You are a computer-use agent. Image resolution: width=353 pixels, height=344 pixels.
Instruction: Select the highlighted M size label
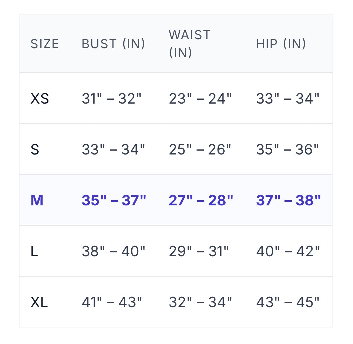pos(37,200)
